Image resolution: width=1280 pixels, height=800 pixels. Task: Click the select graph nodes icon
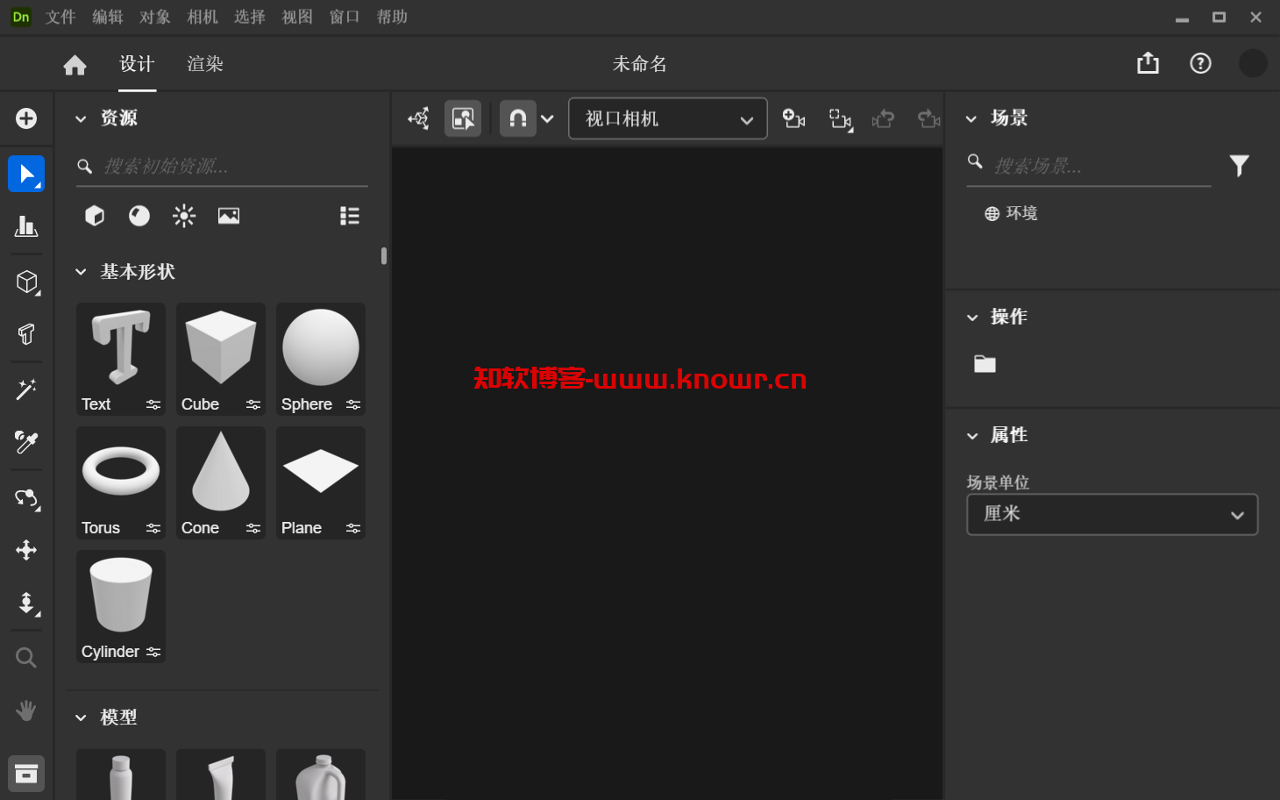coord(419,118)
